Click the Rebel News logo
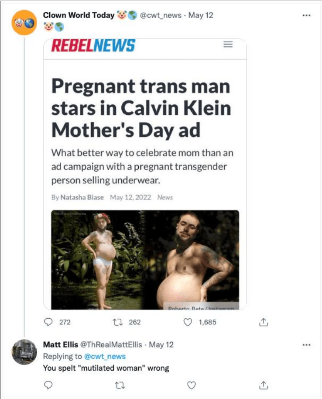 pos(93,45)
